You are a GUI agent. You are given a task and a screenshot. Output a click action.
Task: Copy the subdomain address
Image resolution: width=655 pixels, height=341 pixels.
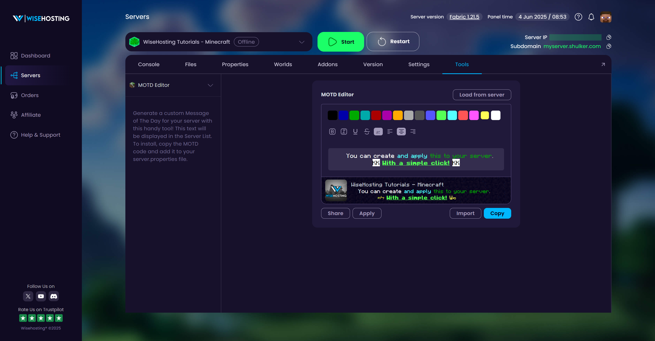pos(609,46)
